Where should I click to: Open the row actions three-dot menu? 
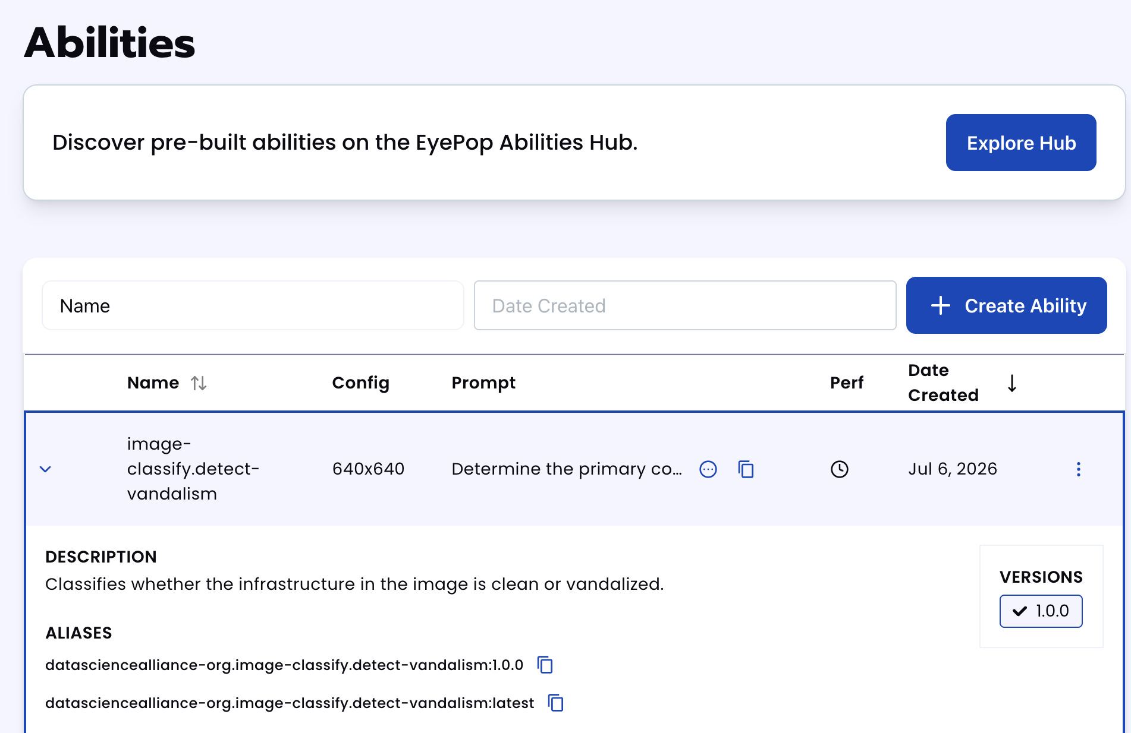coord(1078,469)
